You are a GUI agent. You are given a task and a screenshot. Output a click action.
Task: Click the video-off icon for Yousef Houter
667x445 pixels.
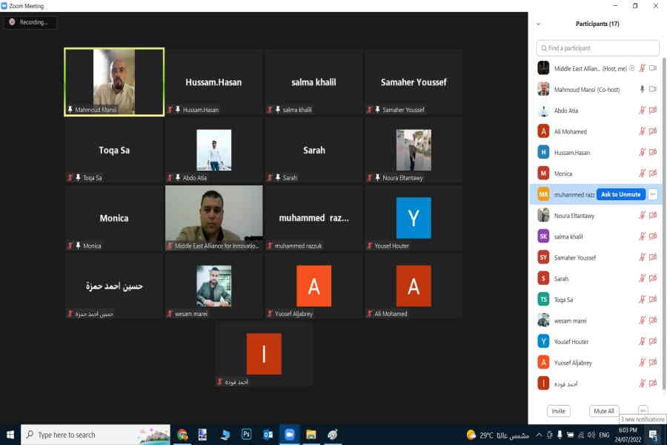coord(653,342)
